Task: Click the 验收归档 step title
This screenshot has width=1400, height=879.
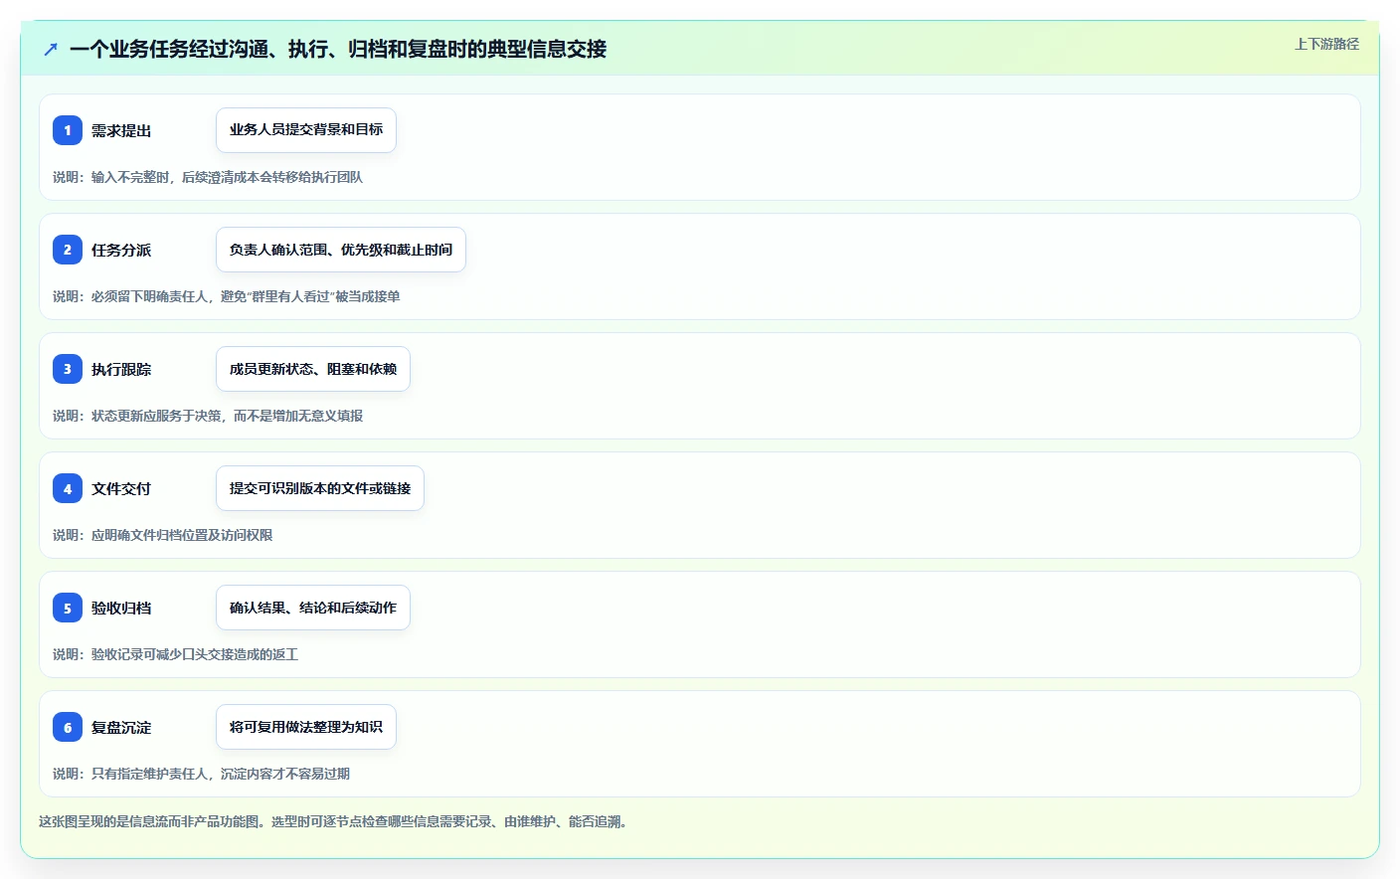Action: 121,609
